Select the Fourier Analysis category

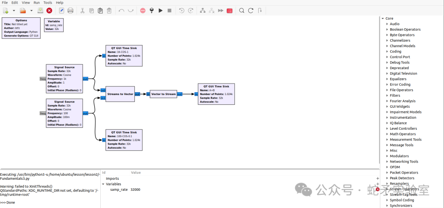pyautogui.click(x=402, y=101)
